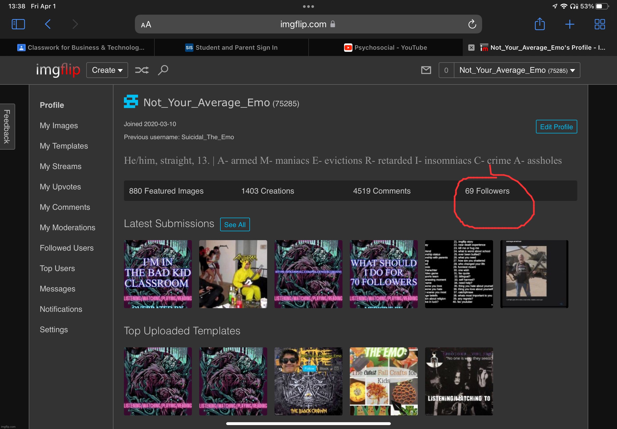
Task: Open the search icon on imgflip
Action: pos(163,70)
